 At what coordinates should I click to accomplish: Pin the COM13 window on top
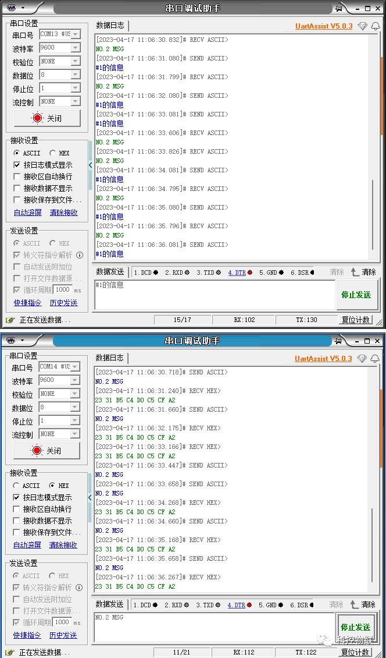point(338,8)
